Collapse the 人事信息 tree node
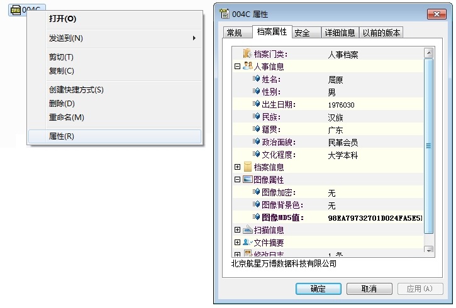The image size is (456, 308). coord(237,67)
